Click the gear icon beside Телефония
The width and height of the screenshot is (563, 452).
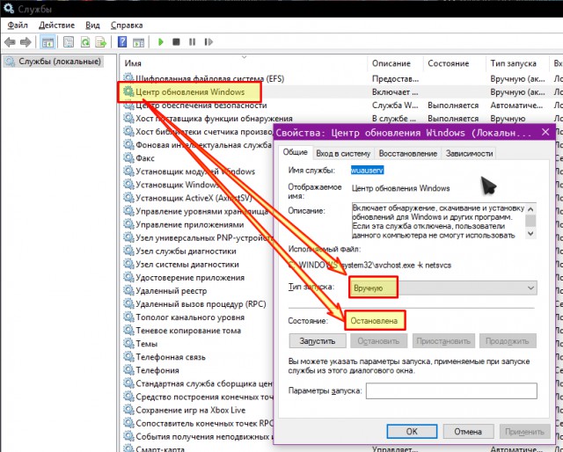[x=128, y=370]
